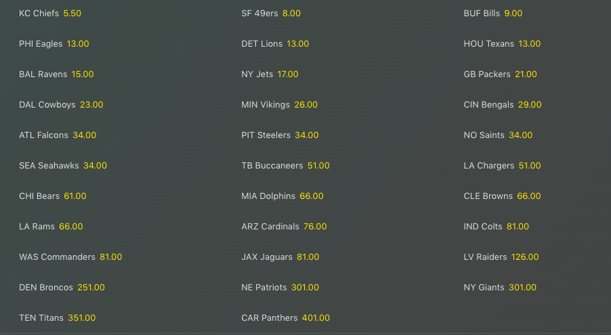Select DET Lions at 13.00
This screenshot has height=335, width=611.
(297, 44)
